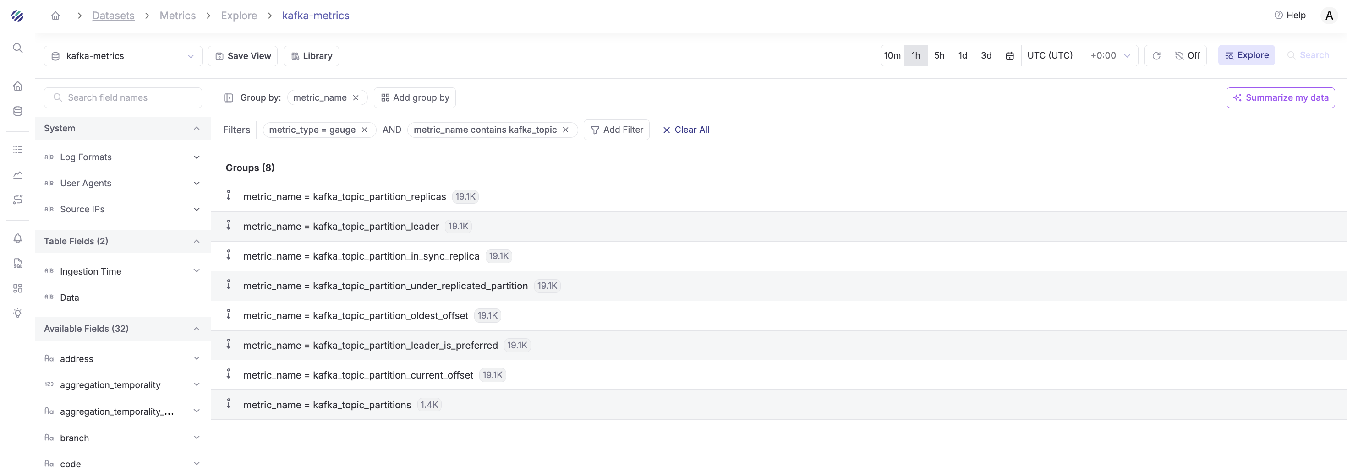1347x476 pixels.
Task: Click the home icon in breadcrumb
Action: tap(55, 16)
